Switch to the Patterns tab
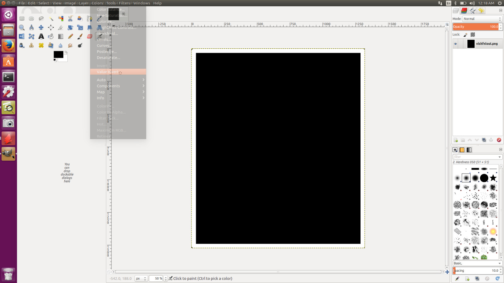Screen dimensions: 504x283 [x=462, y=150]
